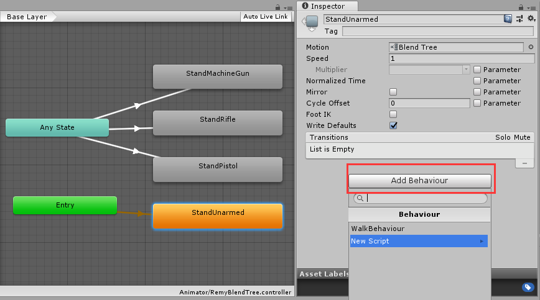540x300 pixels.
Task: Click the Mute column label
Action: click(x=522, y=137)
